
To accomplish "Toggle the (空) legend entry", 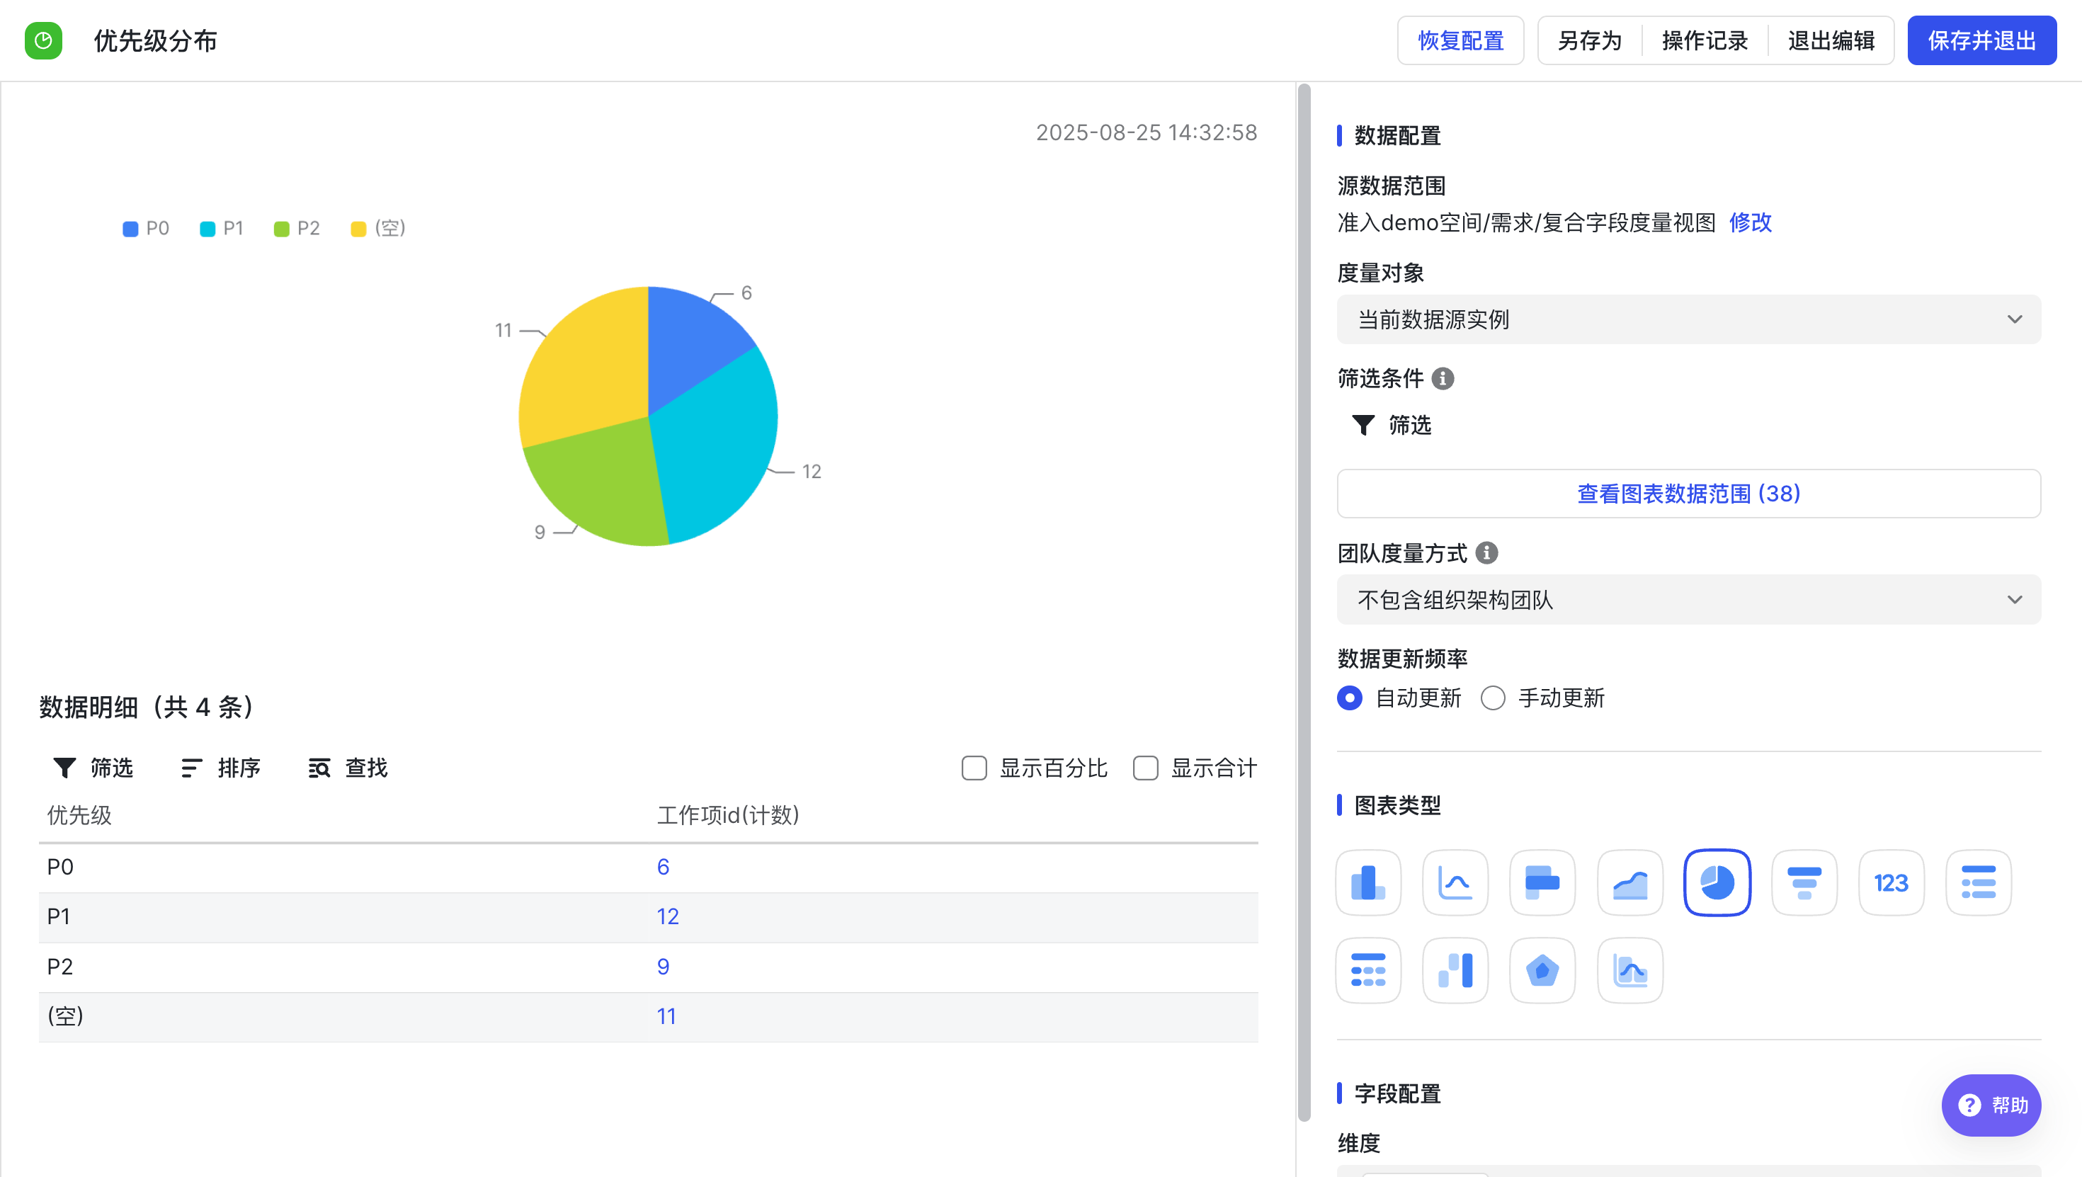I will coord(377,229).
